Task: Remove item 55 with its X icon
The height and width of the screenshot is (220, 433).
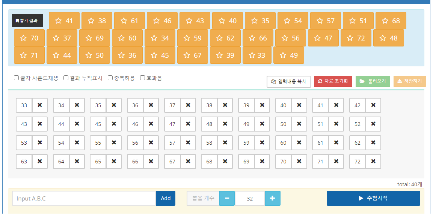Action: [114, 143]
